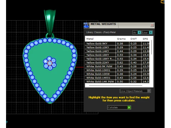Select the center gem of flower cluster
This screenshot has height=128, width=171.
pos(50,63)
